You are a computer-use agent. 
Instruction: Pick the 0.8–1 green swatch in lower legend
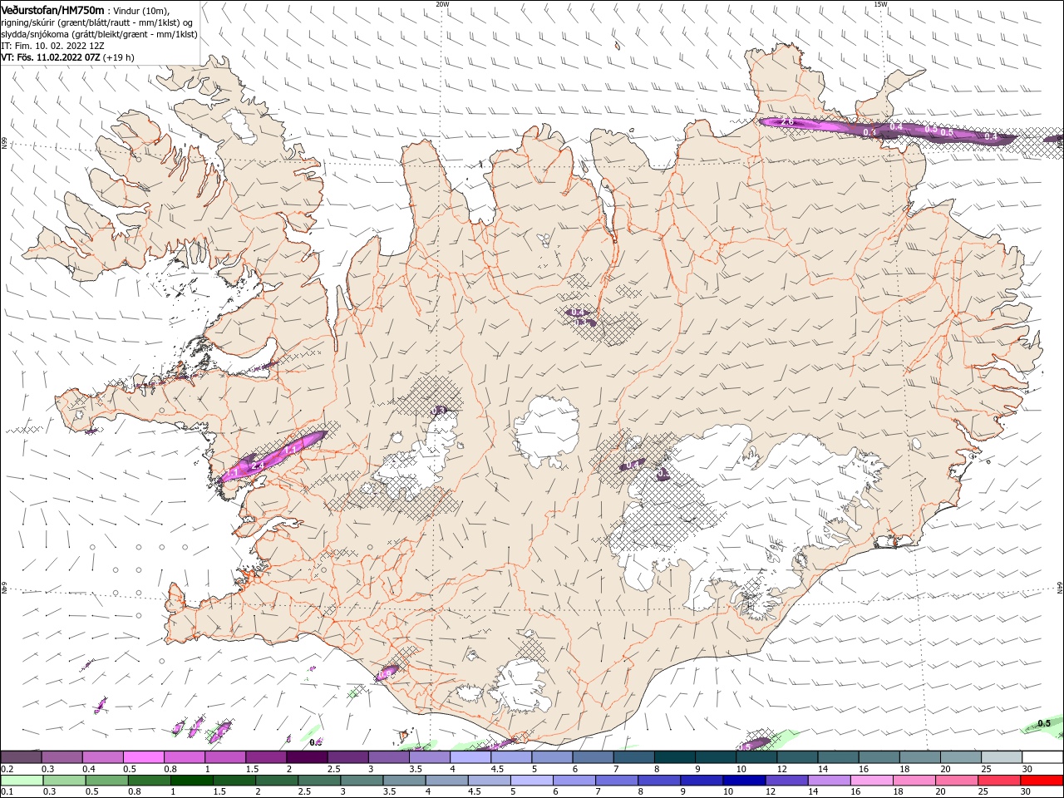149,781
